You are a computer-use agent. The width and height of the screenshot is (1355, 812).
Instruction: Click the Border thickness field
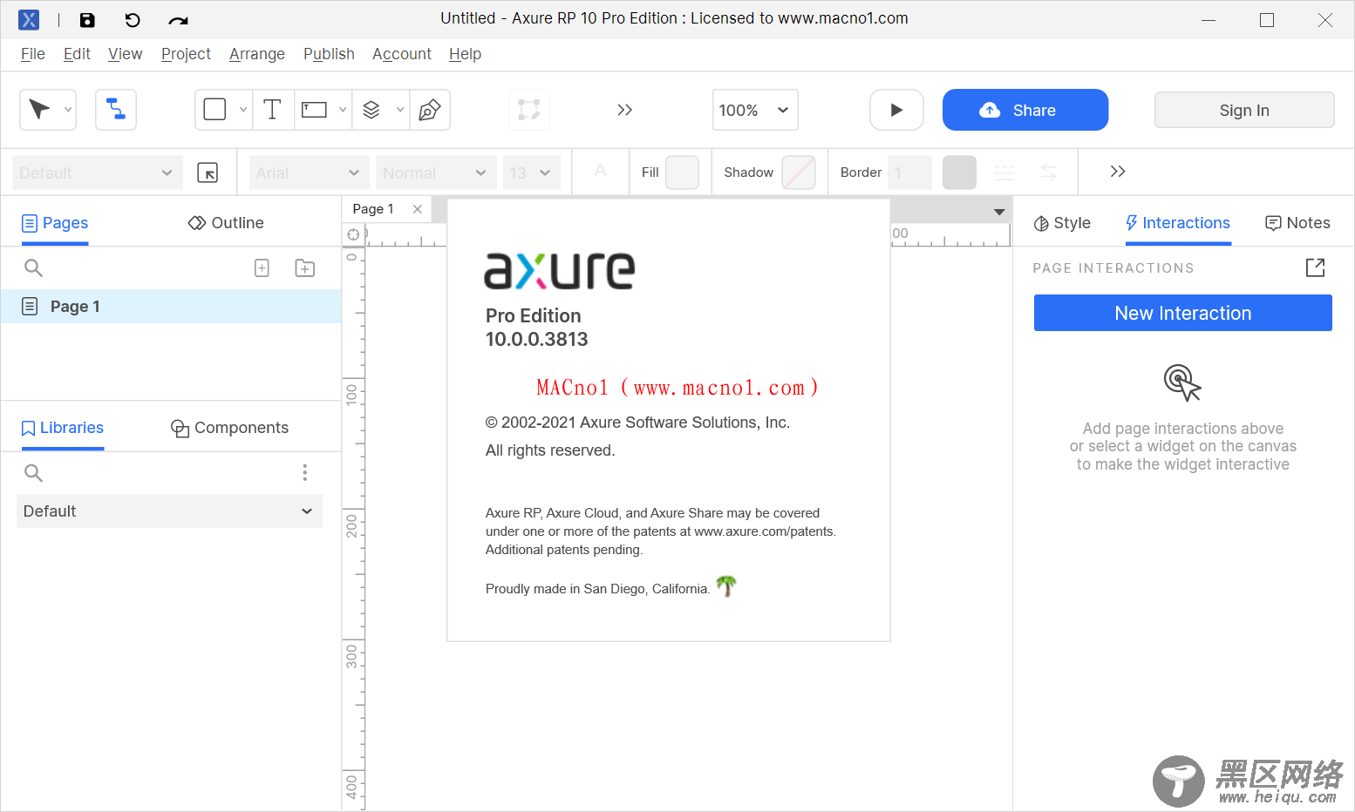910,173
